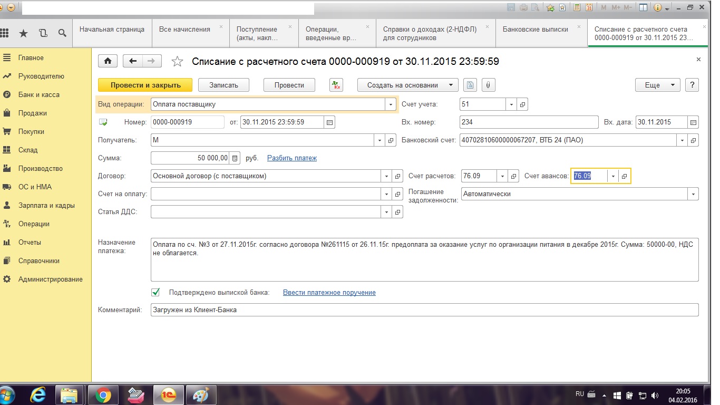Open the search magnifier icon in top panel
Viewport: 720px width, 405px height.
(x=62, y=33)
